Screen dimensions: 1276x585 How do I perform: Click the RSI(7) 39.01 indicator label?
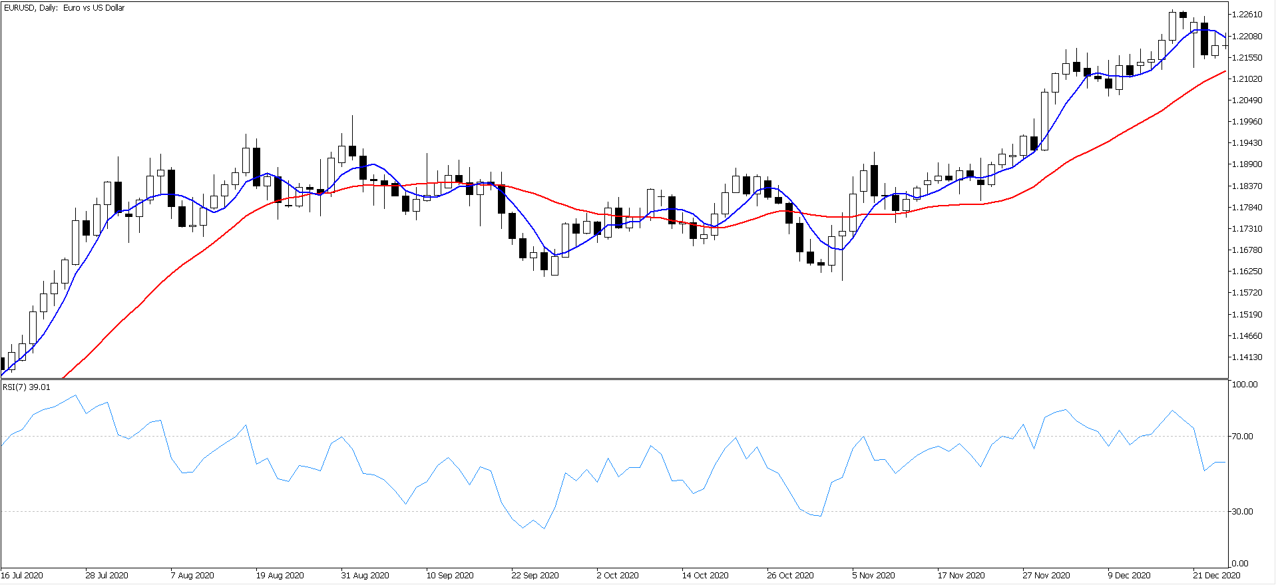pyautogui.click(x=27, y=387)
